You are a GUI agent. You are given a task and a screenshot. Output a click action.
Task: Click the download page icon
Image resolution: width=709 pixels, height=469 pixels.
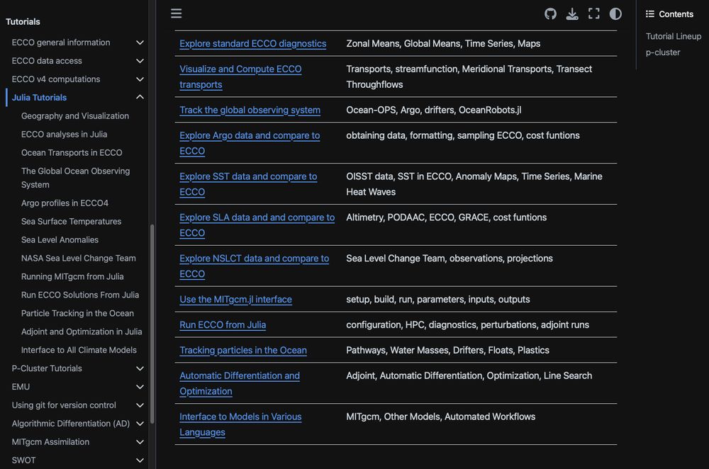pos(572,13)
